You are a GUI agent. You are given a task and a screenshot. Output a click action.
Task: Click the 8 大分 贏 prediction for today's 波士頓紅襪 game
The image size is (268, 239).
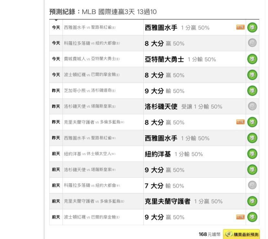coord(164,75)
